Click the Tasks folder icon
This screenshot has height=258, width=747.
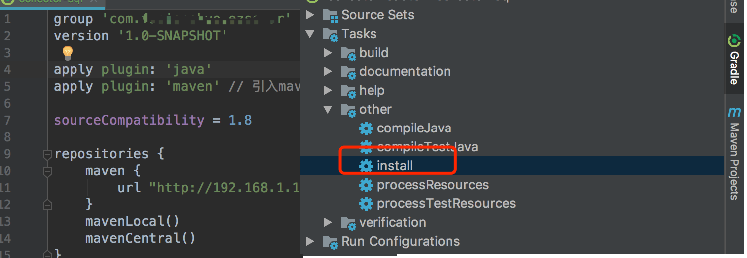tap(330, 34)
